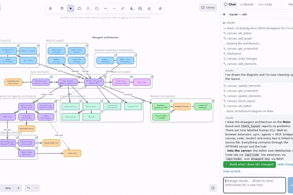Focus the Message claude input box
Image resolution: width=293 pixels, height=195 pixels.
point(255,185)
